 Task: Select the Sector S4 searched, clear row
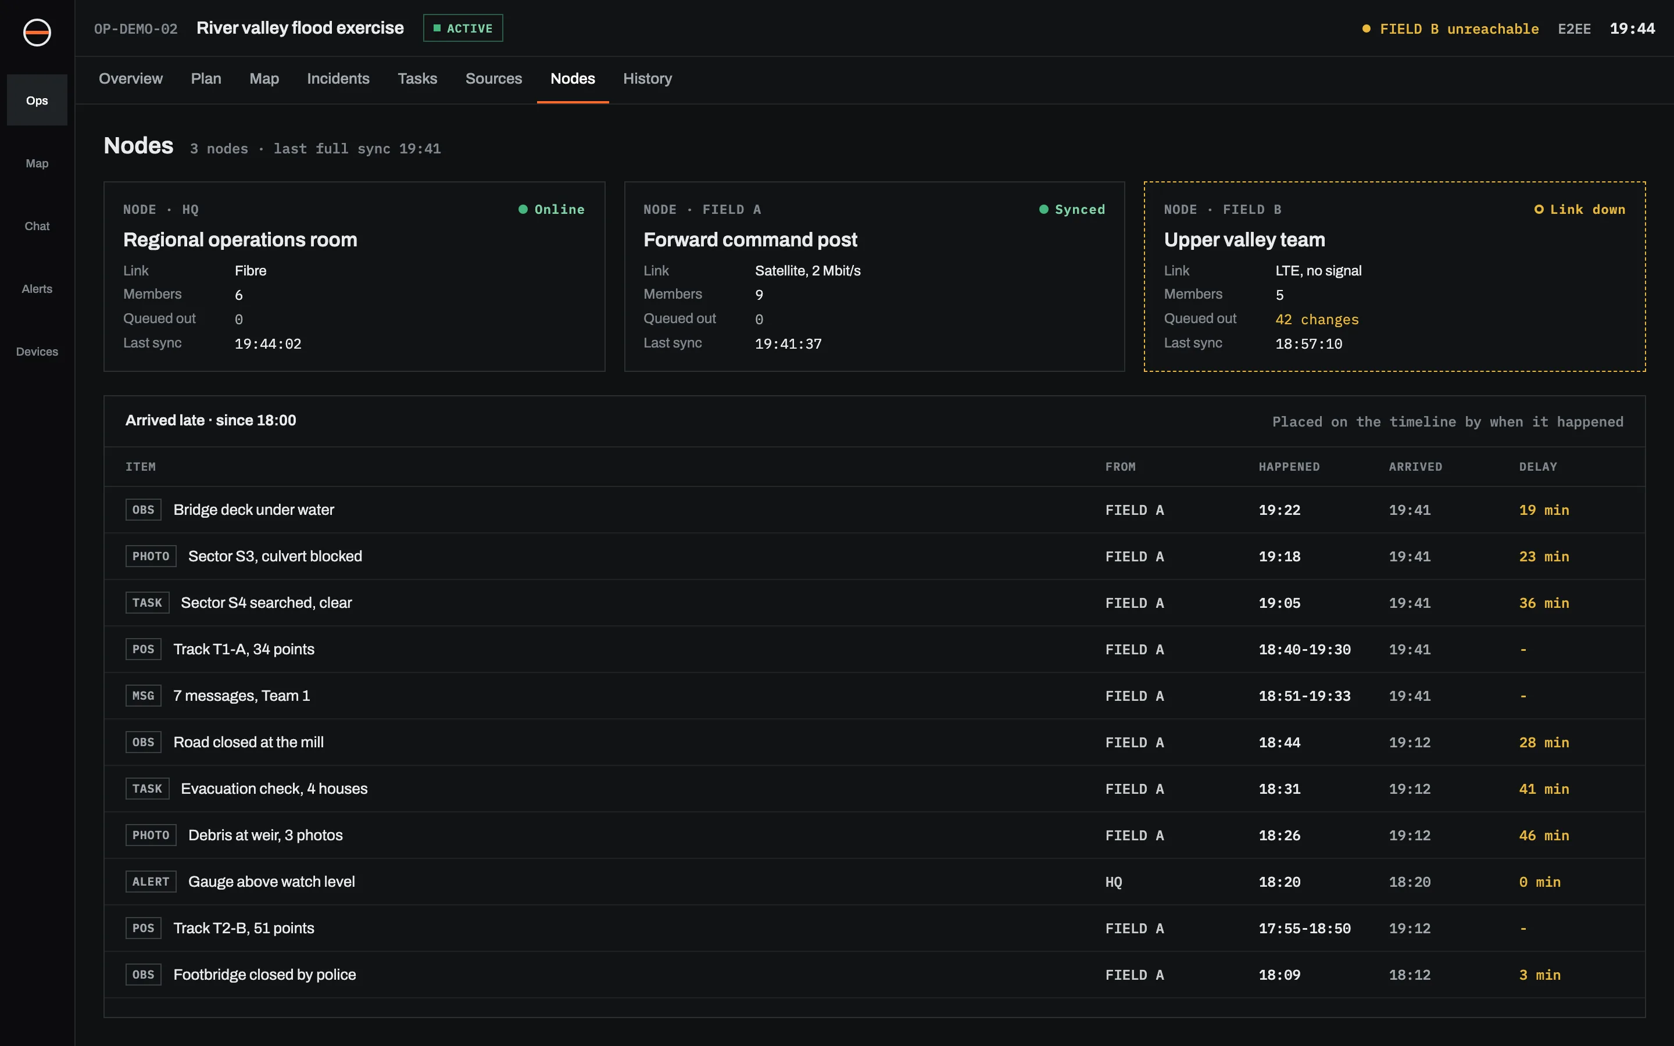click(x=874, y=603)
